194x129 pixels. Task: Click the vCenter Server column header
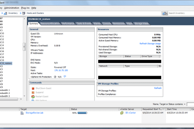(130, 109)
